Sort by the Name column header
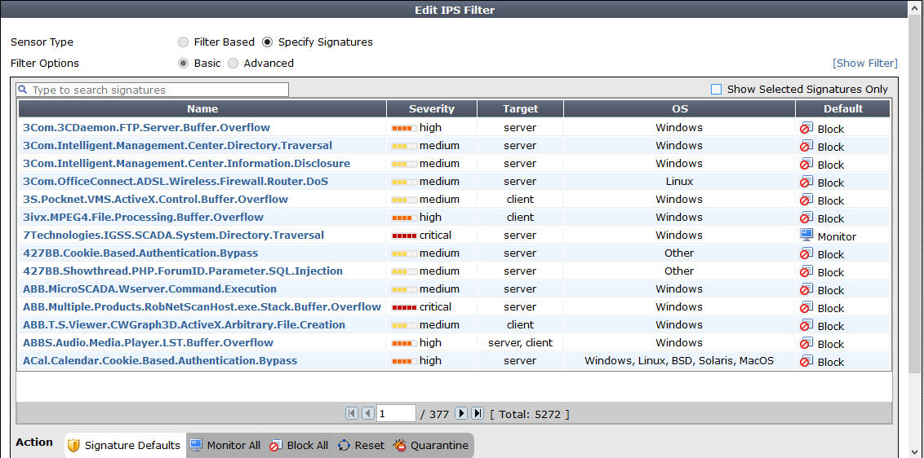 202,109
